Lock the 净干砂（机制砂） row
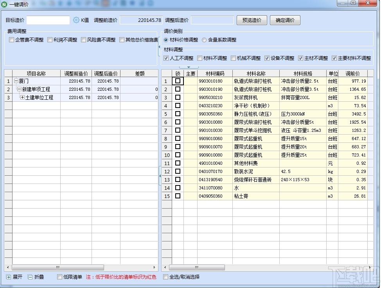This screenshot has height=288, width=381. (x=178, y=106)
